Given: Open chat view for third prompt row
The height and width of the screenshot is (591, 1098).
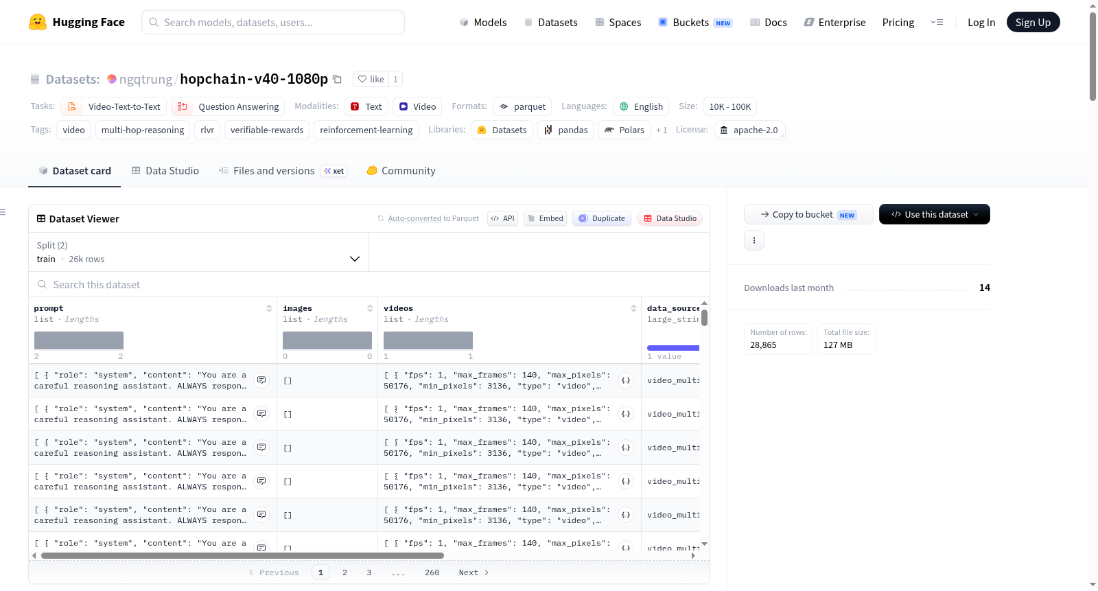Looking at the screenshot, I should (x=261, y=447).
